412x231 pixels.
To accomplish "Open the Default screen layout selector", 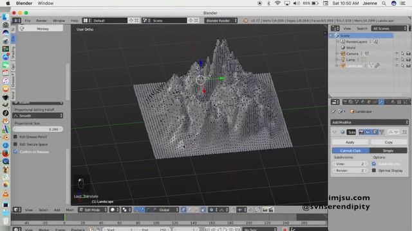I will 105,21.
